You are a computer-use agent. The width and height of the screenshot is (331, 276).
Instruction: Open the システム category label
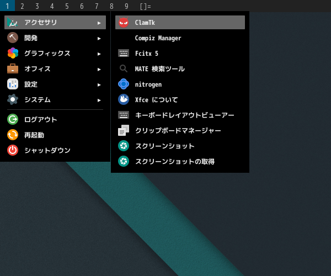(38, 100)
